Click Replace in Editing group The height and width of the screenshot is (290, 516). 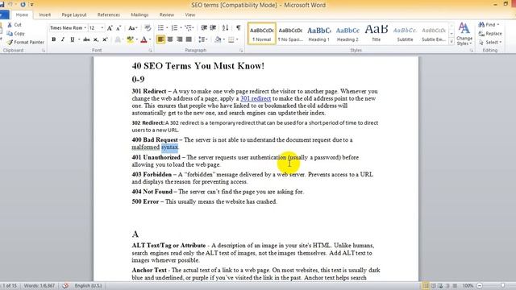point(490,34)
